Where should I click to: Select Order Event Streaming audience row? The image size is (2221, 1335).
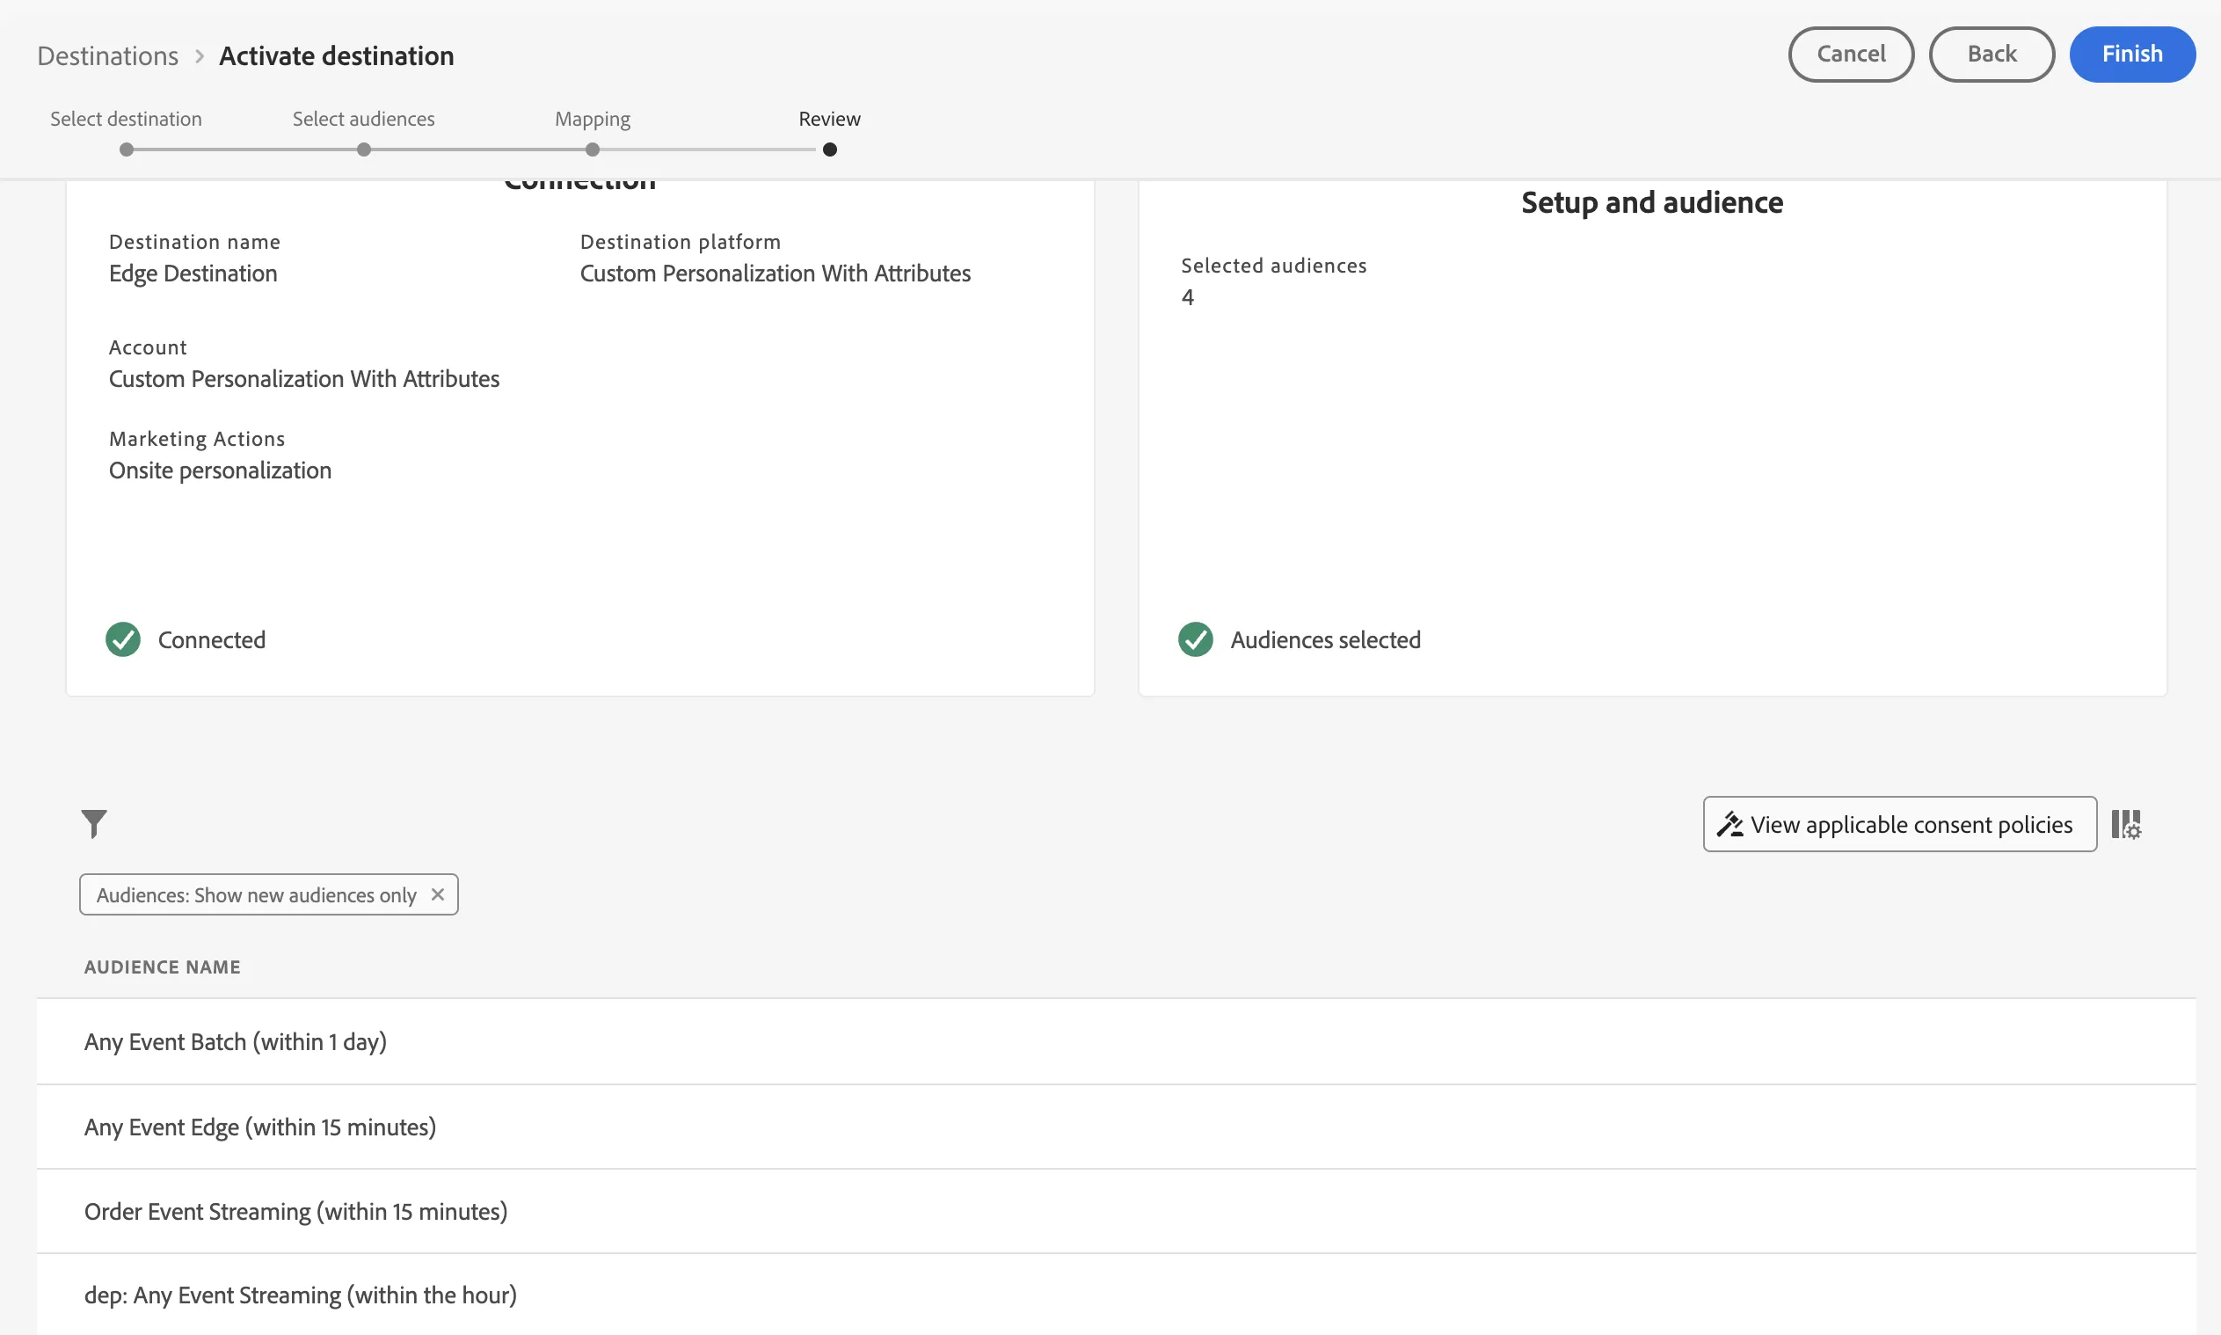[1116, 1212]
